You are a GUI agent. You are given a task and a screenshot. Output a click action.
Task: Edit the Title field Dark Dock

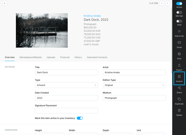coord(67,72)
